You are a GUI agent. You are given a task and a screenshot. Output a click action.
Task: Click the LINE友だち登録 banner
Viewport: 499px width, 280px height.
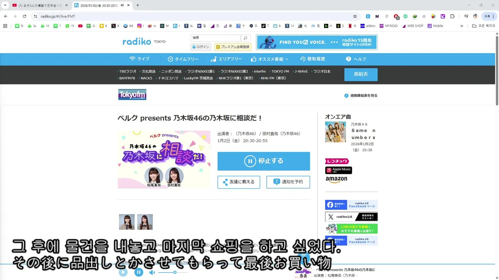(351, 229)
